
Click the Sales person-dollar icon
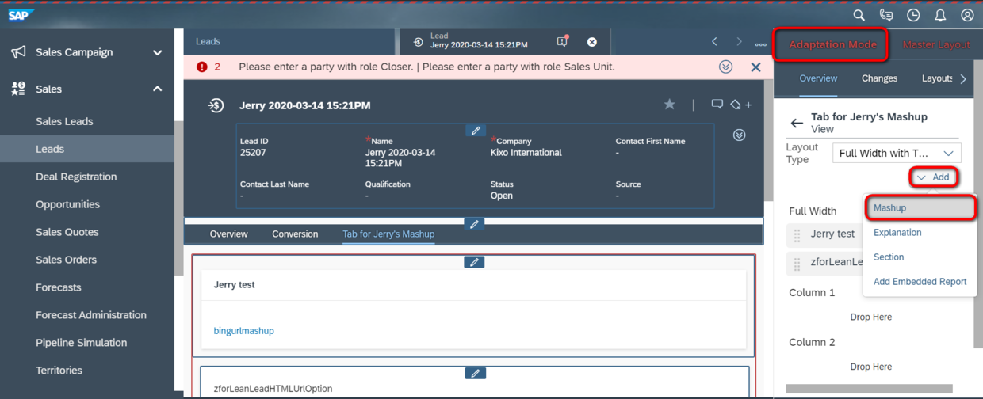point(18,89)
